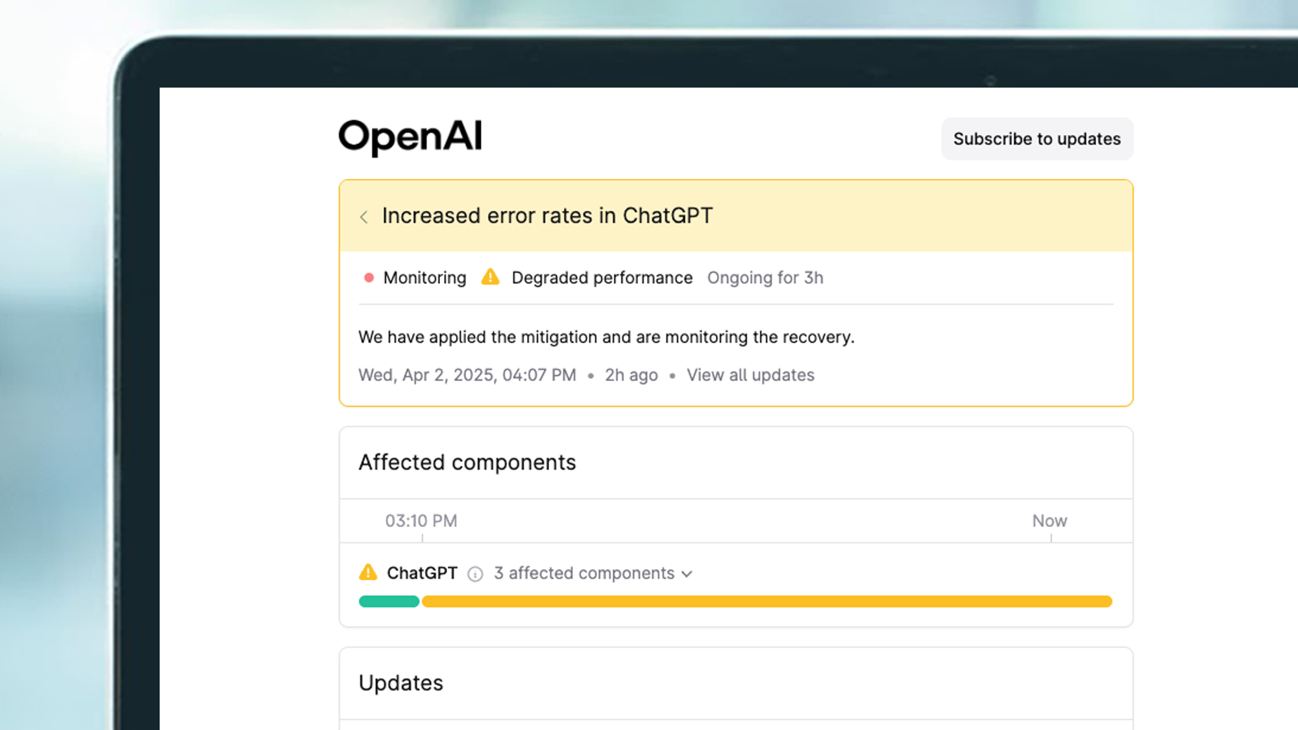1298x730 pixels.
Task: Click the Updates section heading
Action: coord(401,683)
